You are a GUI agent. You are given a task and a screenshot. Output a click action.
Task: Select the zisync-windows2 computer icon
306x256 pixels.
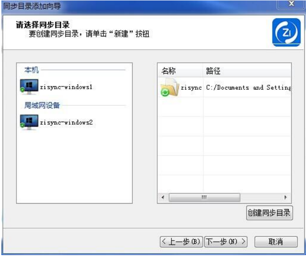[29, 122]
